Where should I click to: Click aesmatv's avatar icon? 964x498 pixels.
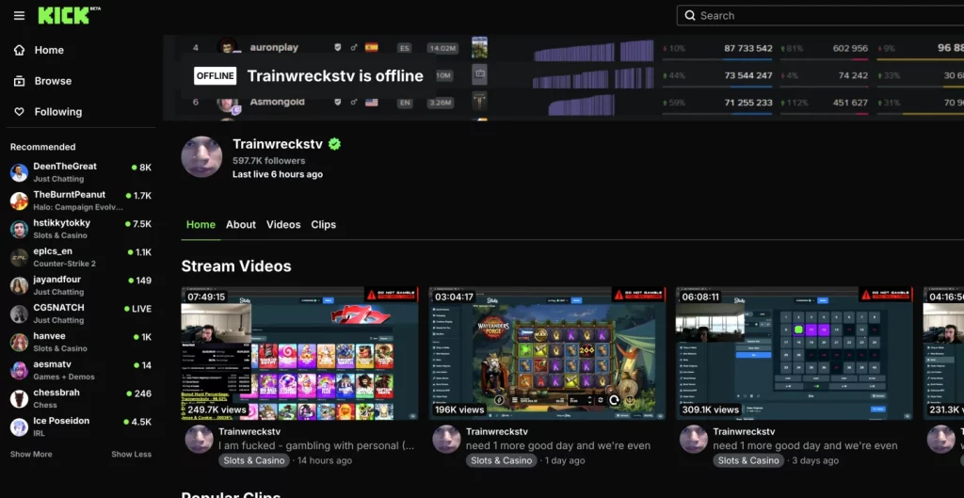19,371
